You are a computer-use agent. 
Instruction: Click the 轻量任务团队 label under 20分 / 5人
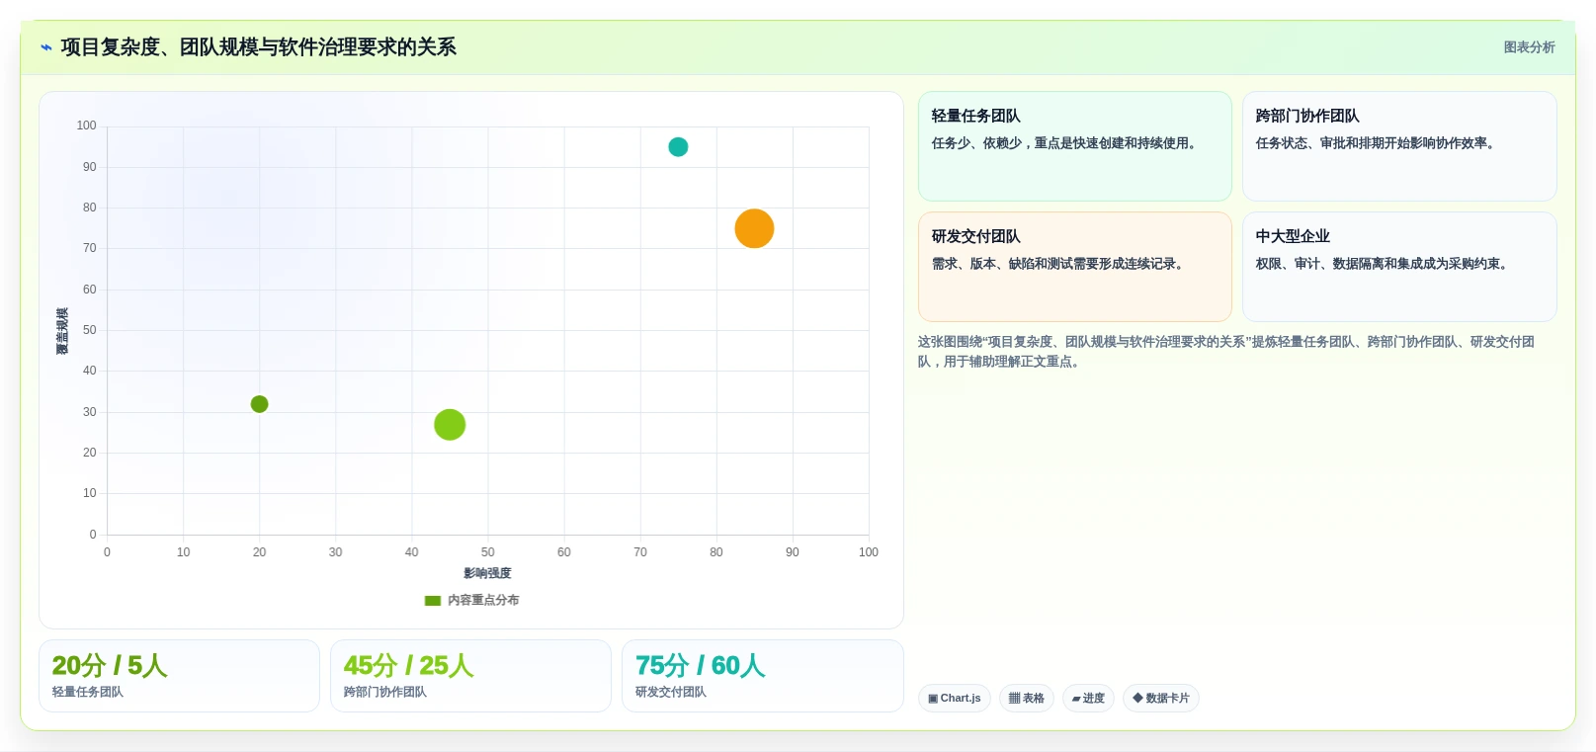click(88, 693)
